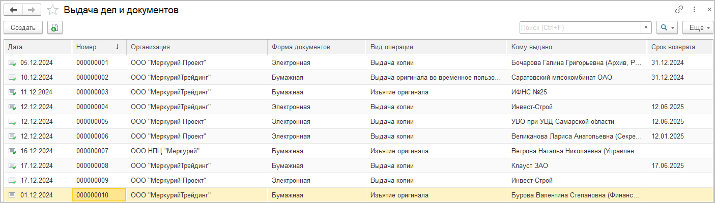715x203 pixels.
Task: Open the three-dot form options menu
Action: (694, 10)
